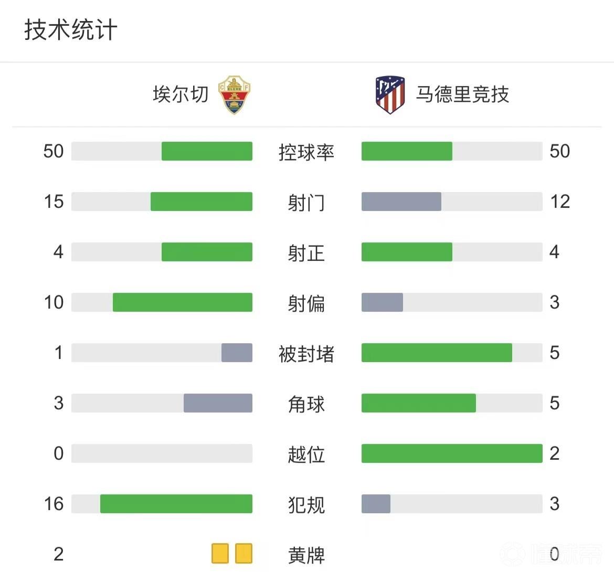Click Atlético's gray shots bar
614x572 pixels.
click(x=401, y=202)
